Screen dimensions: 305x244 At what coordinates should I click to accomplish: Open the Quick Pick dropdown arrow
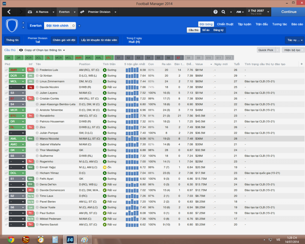tap(278, 50)
